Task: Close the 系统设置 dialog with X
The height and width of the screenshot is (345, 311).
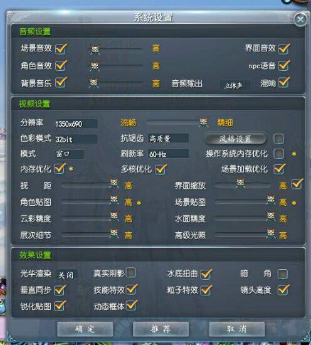Action: pos(300,20)
